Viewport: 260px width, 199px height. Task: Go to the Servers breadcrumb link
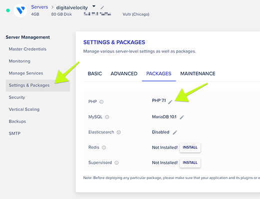(39, 7)
